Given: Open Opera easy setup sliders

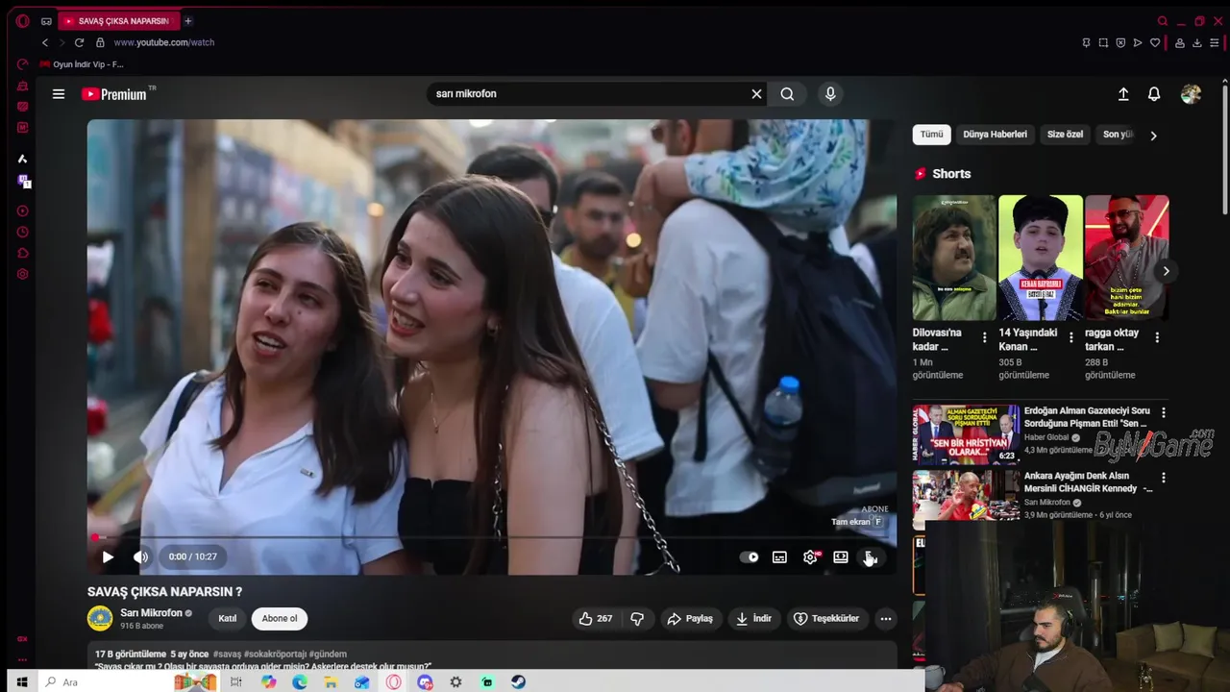Looking at the screenshot, I should [1216, 42].
